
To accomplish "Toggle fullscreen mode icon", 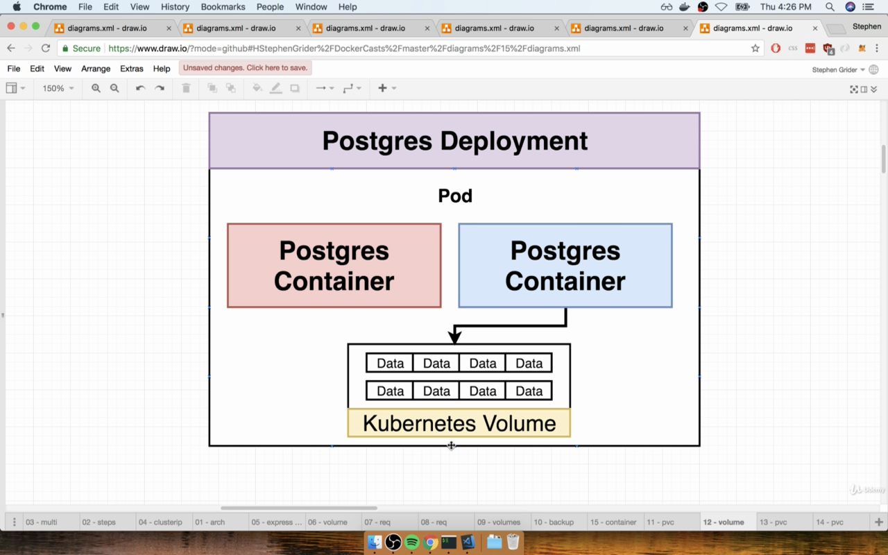I will click(854, 89).
